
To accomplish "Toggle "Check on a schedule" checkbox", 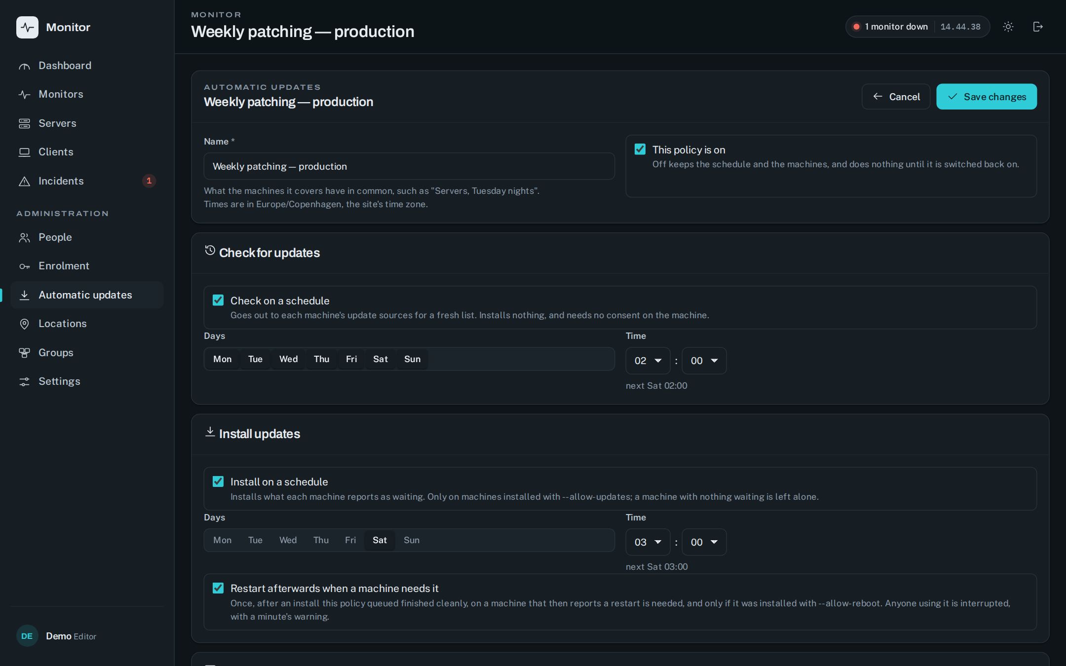I will (x=218, y=300).
